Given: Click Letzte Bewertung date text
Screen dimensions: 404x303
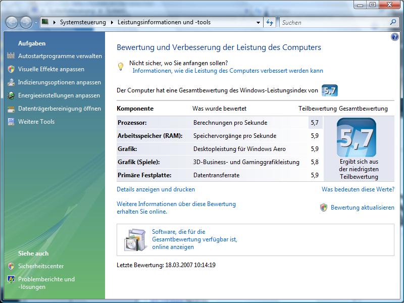Looking at the screenshot, I should [166, 265].
